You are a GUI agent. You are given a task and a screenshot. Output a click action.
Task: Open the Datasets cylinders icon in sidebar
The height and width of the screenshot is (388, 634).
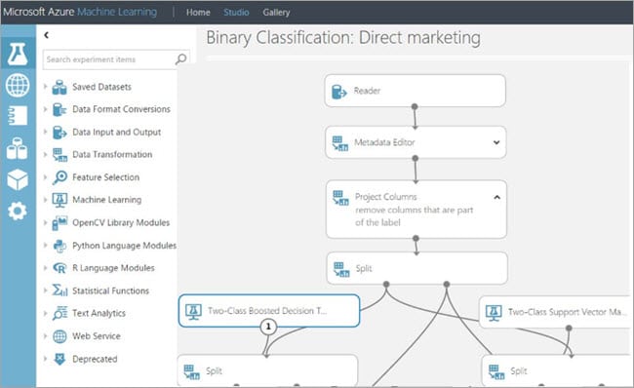[18, 148]
